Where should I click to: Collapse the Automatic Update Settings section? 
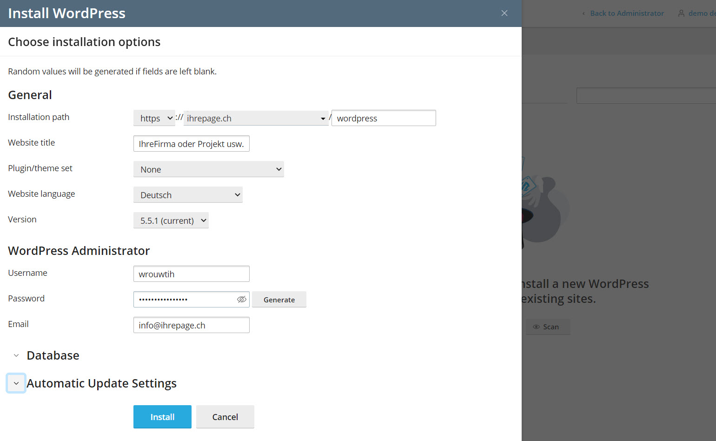(x=16, y=383)
